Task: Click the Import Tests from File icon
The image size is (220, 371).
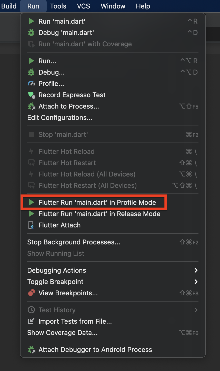Action: pyautogui.click(x=31, y=321)
